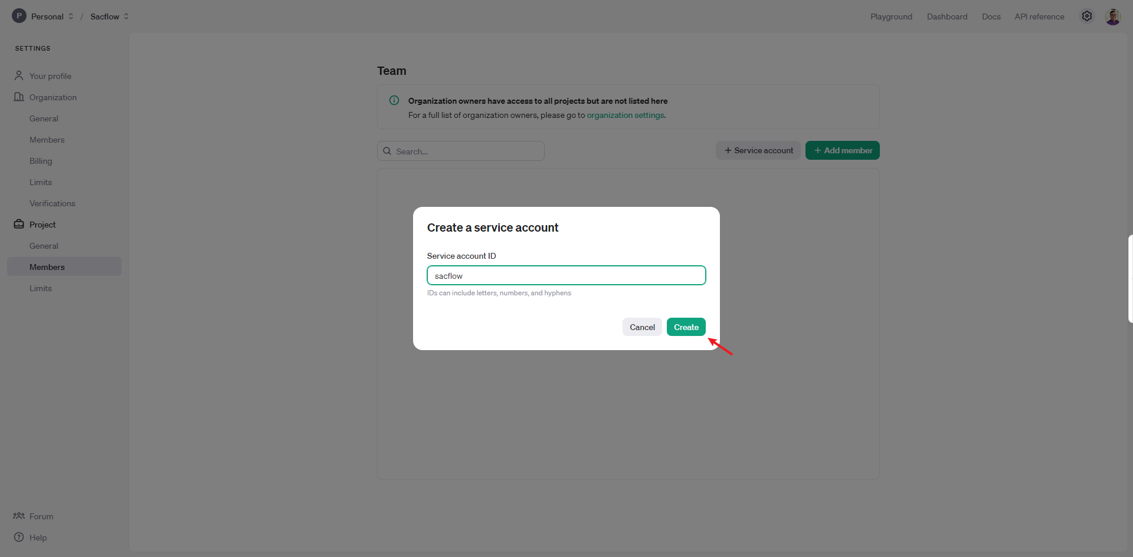Open the Forum people icon
1133x557 pixels.
point(19,516)
